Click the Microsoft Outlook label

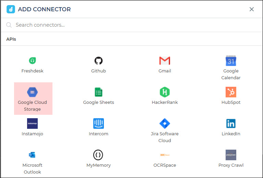tap(32, 168)
